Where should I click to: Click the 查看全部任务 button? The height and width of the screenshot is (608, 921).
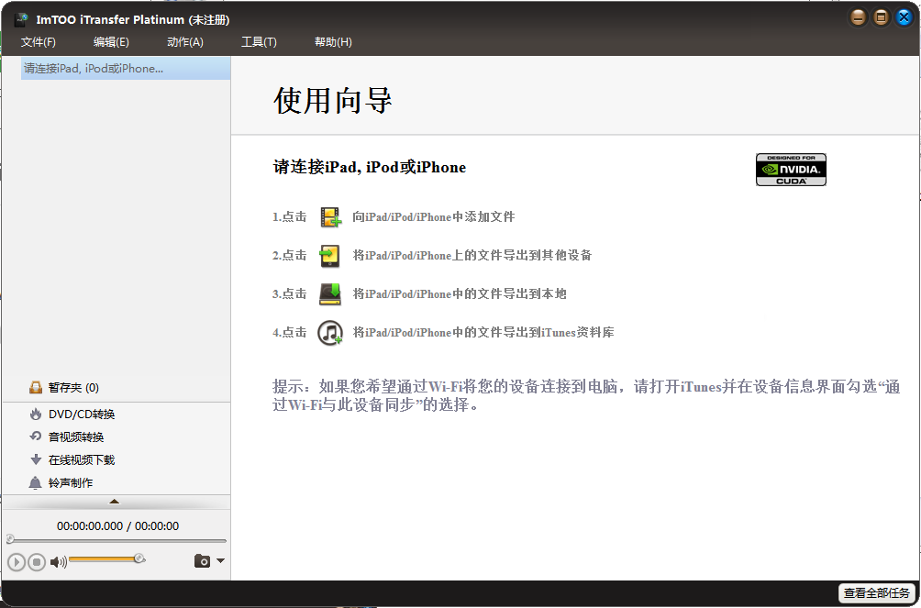click(x=876, y=593)
